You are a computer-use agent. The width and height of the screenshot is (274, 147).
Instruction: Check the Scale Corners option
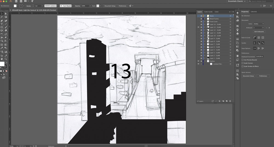coord(242,63)
